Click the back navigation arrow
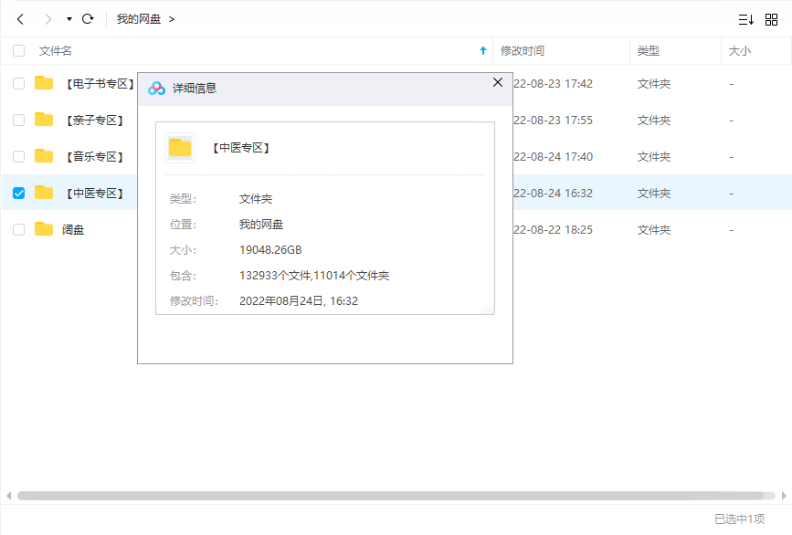This screenshot has width=792, height=535. [x=20, y=19]
